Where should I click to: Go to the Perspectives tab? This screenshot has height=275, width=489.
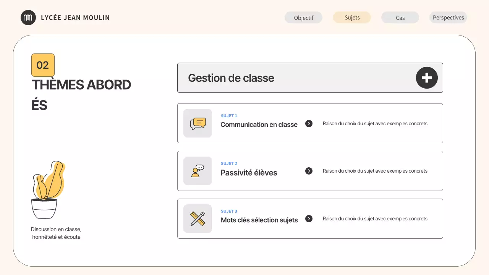coord(448,18)
